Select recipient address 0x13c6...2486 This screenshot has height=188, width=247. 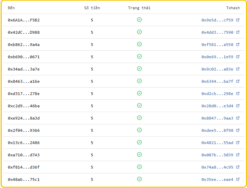coord(24,143)
